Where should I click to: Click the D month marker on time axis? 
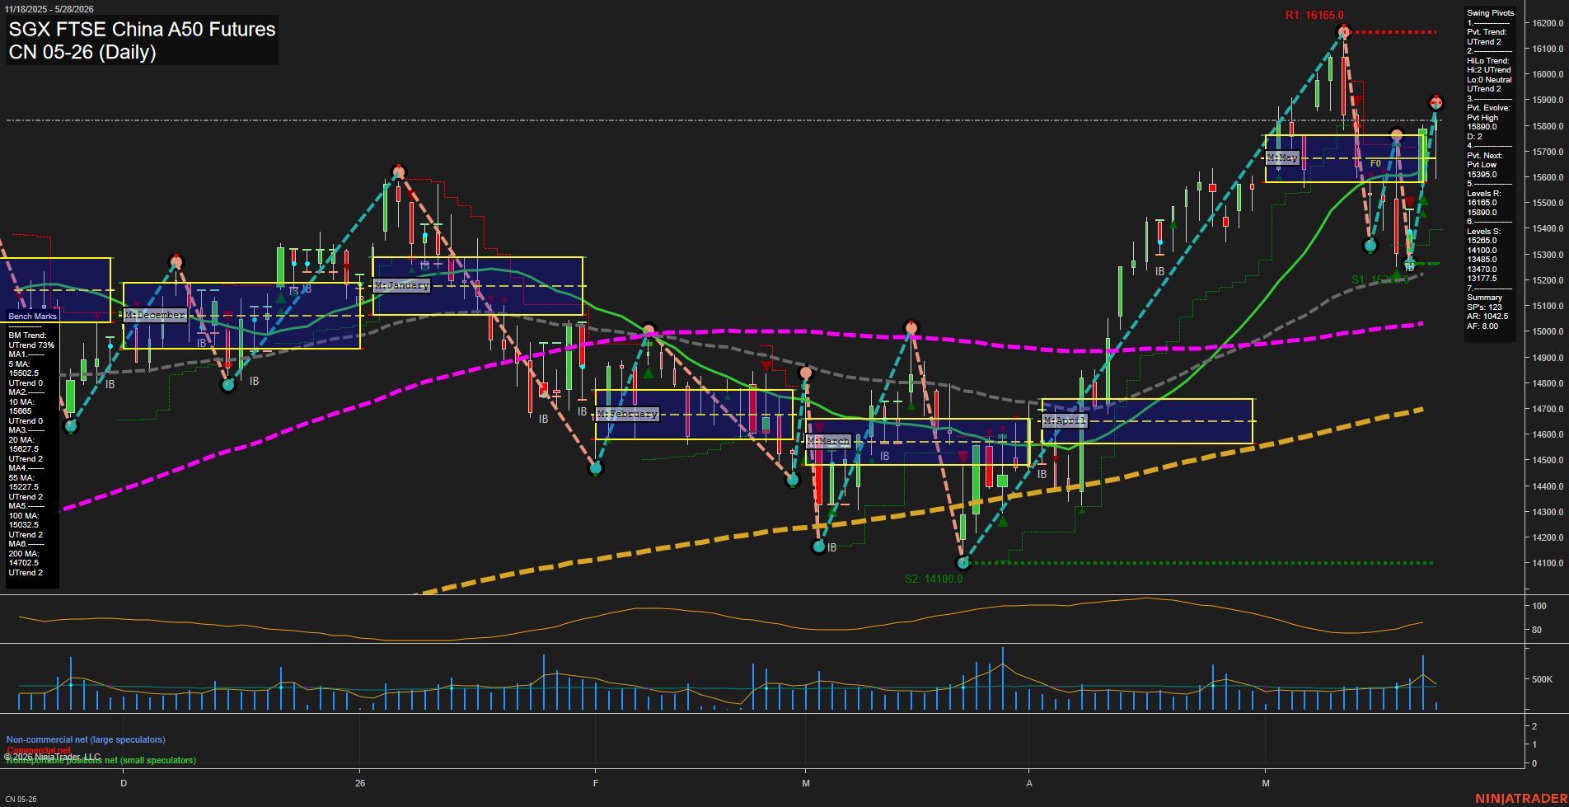124,783
